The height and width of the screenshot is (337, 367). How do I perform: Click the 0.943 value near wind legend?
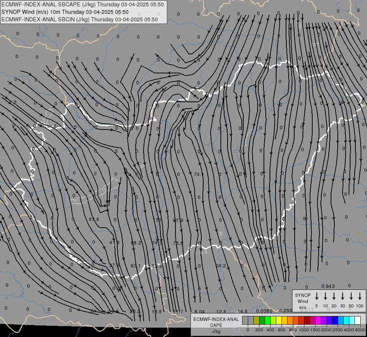tap(328, 286)
